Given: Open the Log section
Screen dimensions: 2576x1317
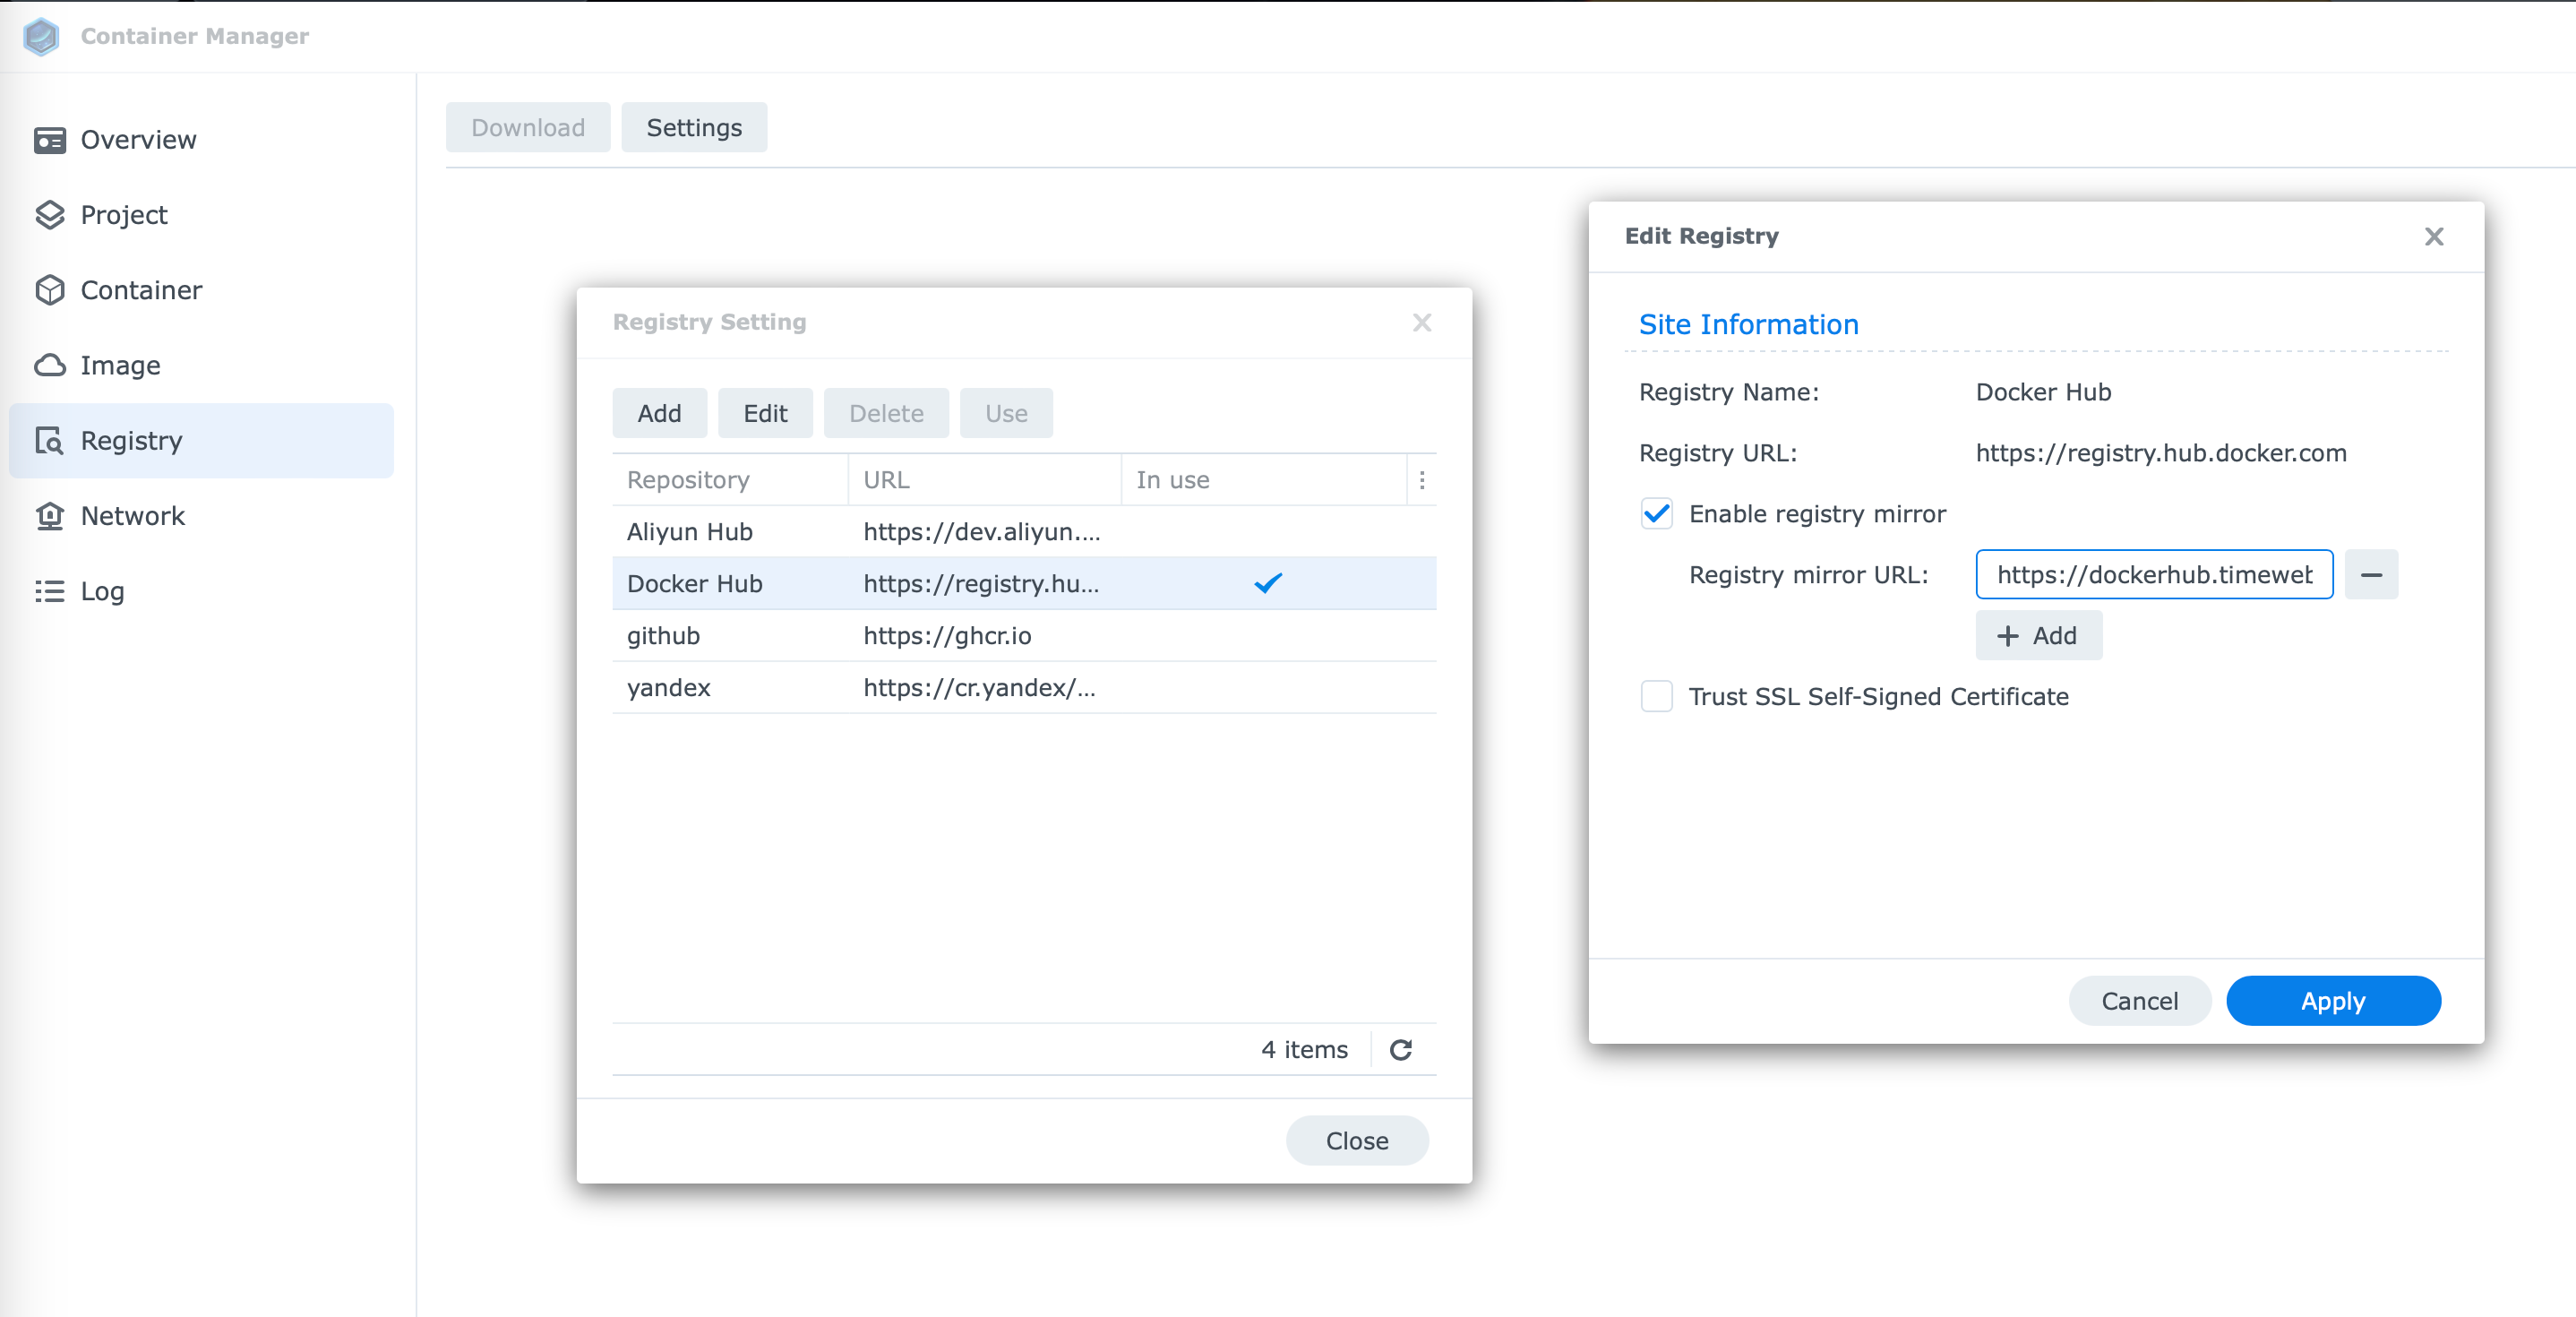Looking at the screenshot, I should pos(101,591).
